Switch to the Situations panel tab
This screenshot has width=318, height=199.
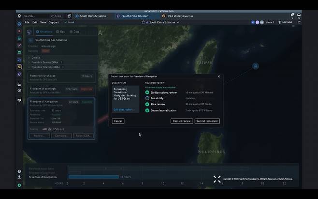tap(44, 31)
